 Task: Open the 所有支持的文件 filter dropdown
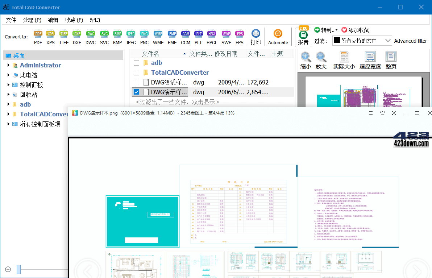click(x=388, y=41)
